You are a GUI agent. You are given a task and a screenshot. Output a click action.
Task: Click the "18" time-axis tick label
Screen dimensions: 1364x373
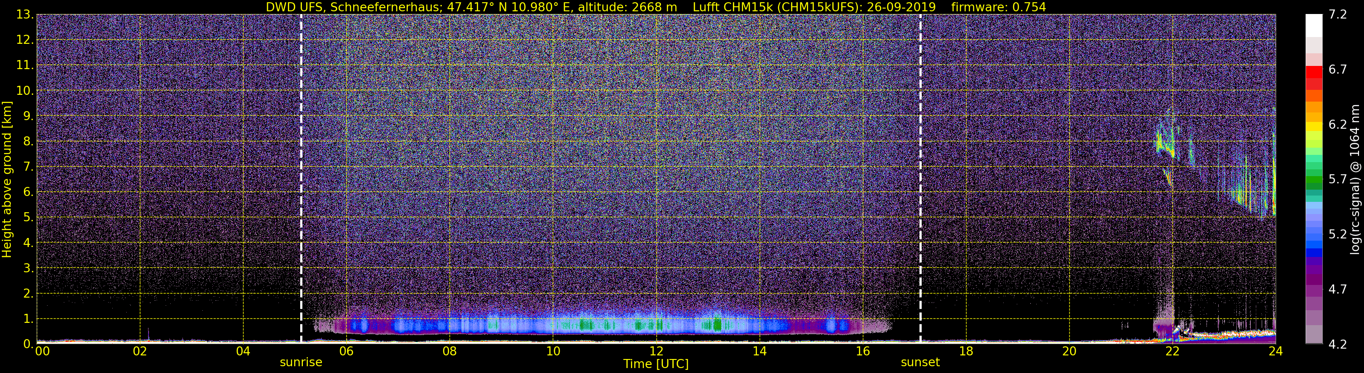(966, 351)
